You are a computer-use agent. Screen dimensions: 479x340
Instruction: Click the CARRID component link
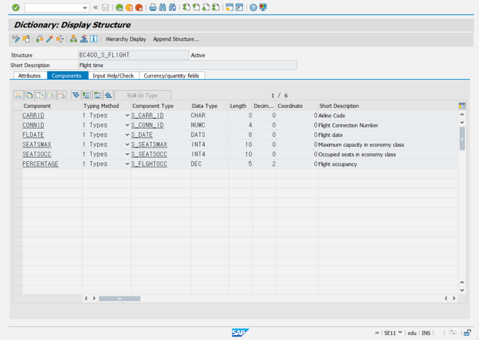tap(34, 115)
